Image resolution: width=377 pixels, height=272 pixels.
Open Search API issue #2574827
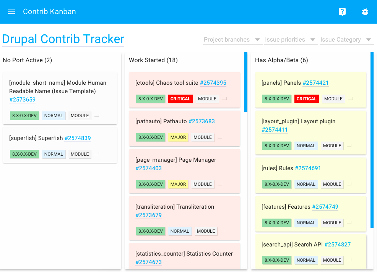pyautogui.click(x=338, y=245)
